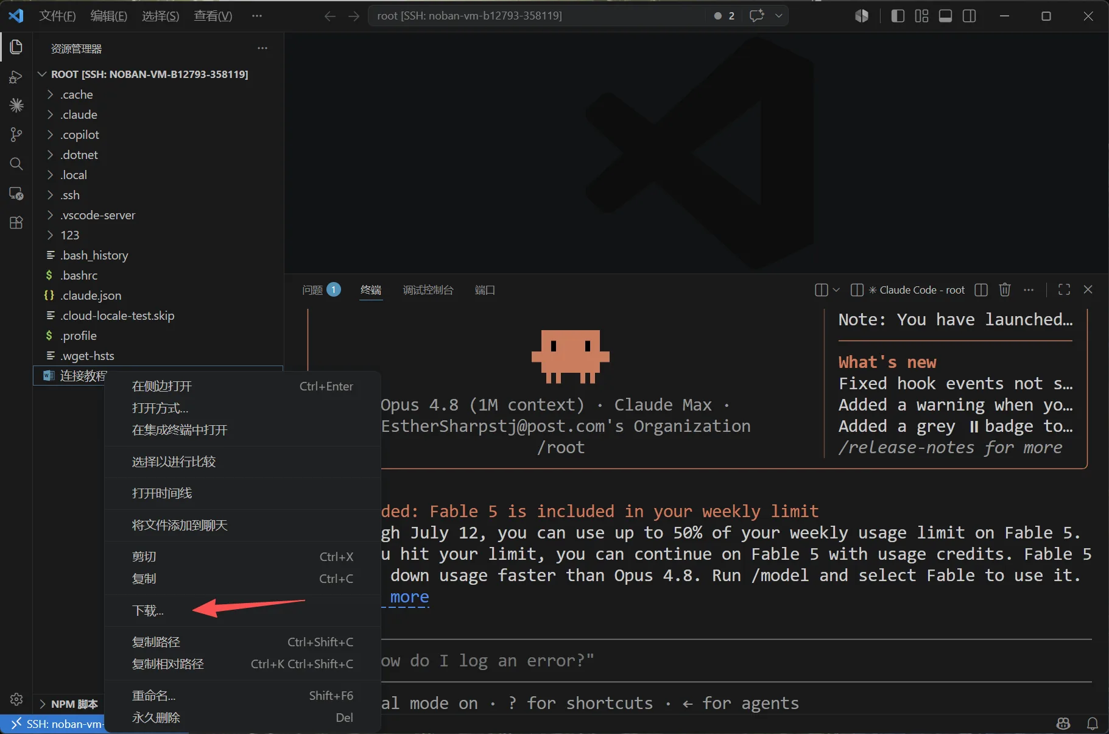Image resolution: width=1109 pixels, height=734 pixels.
Task: Toggle the primary sidebar layout icon
Action: point(898,16)
